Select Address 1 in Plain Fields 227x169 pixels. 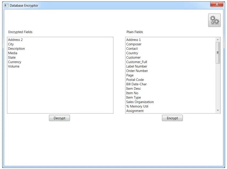[133, 40]
